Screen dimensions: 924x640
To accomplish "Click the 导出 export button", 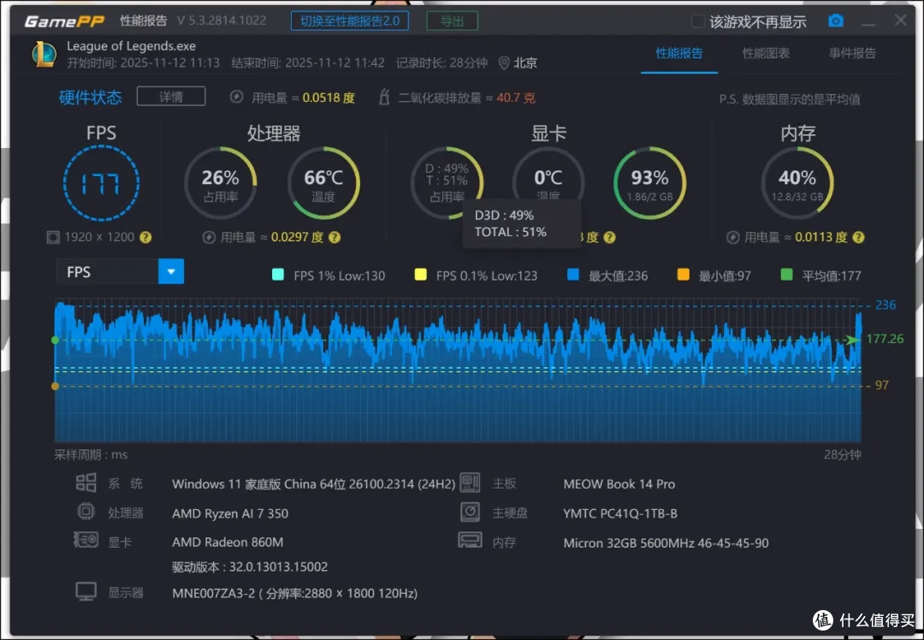I will [x=452, y=21].
